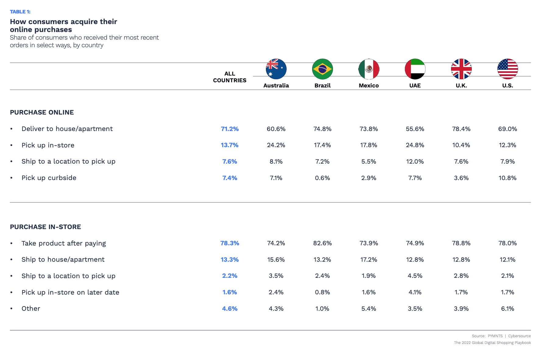Click the PYMNTS source text
This screenshot has height=354, width=540.
[x=495, y=336]
